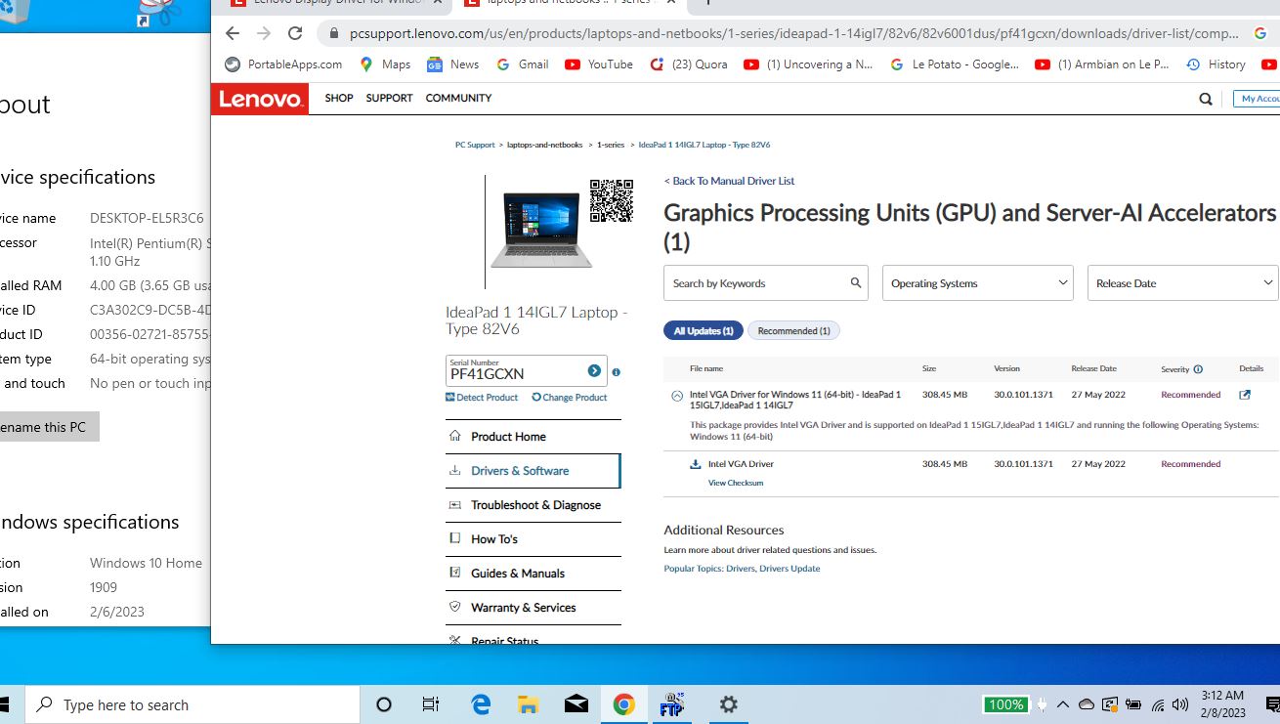Click the magnifier in Search by Keywords box
The height and width of the screenshot is (724, 1280).
click(x=856, y=282)
